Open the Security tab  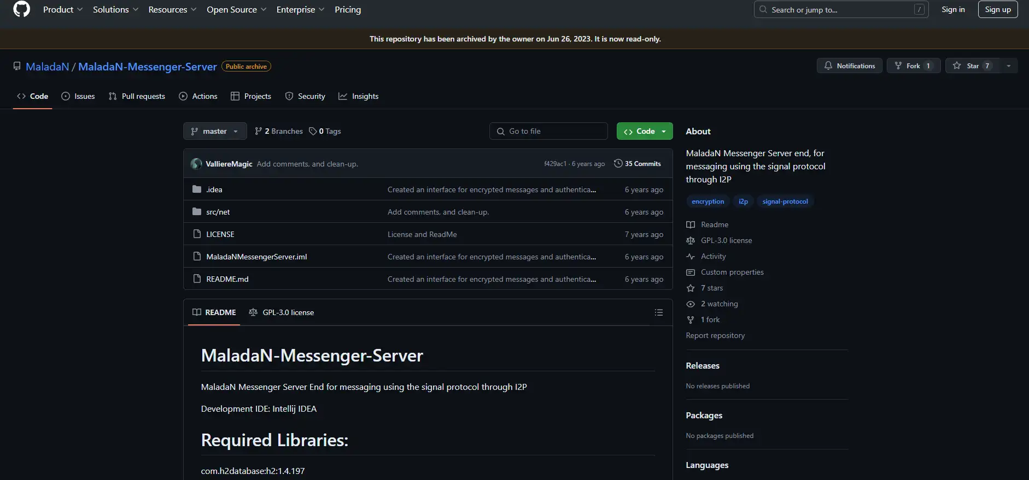305,96
